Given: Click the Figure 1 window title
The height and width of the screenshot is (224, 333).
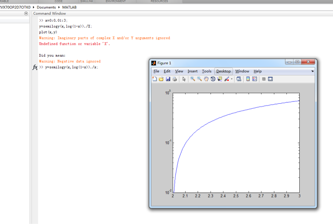Looking at the screenshot, I should [x=164, y=63].
